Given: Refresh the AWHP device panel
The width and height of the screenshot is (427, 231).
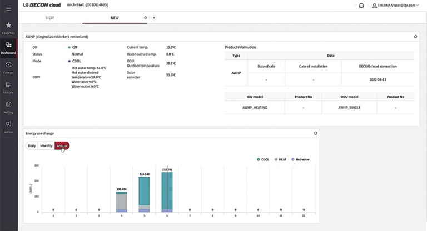Looking at the screenshot, I should coord(415,37).
